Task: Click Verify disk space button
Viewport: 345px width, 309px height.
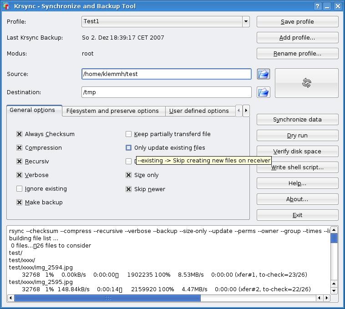Action: (x=298, y=151)
